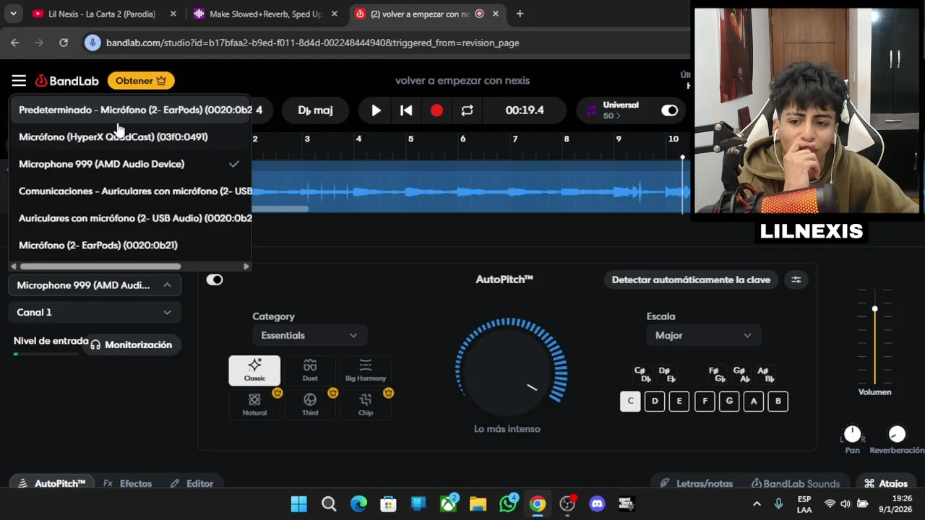
Task: Toggle the AutoPitch on/off switch
Action: [215, 279]
